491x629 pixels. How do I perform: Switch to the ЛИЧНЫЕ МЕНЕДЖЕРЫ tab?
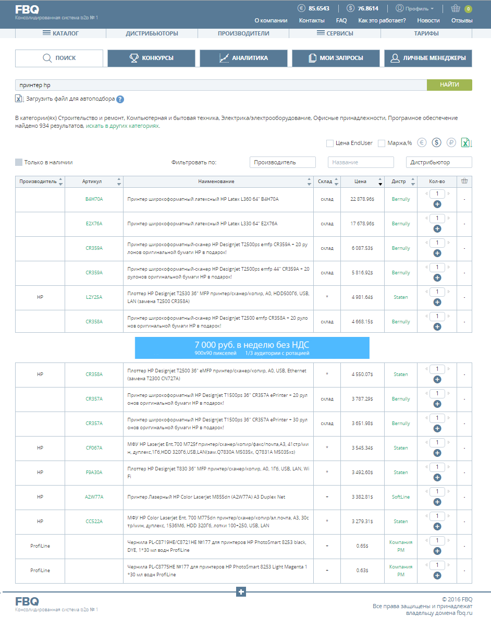(x=428, y=58)
